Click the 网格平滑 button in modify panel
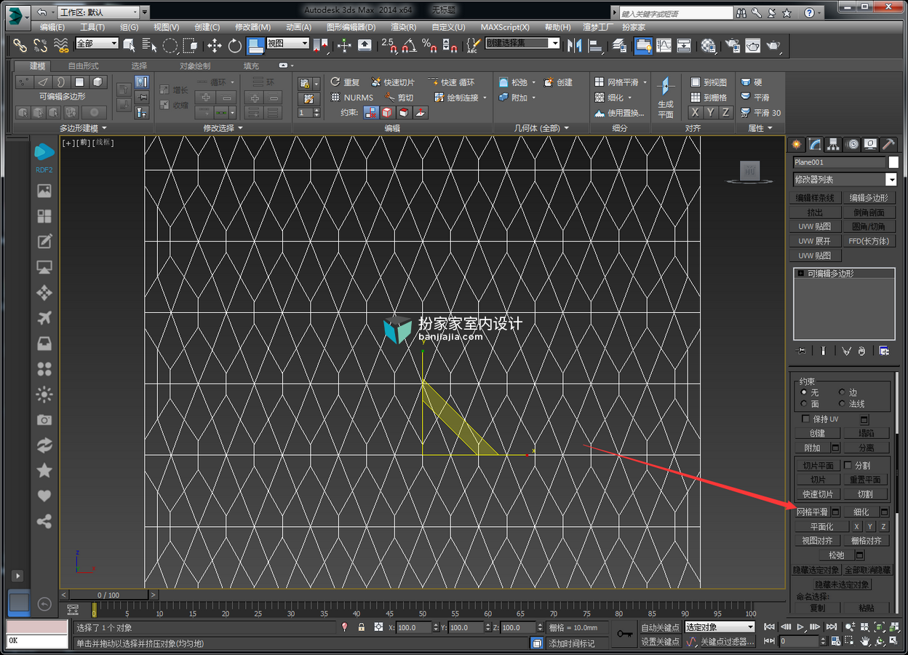The width and height of the screenshot is (908, 655). [x=813, y=512]
